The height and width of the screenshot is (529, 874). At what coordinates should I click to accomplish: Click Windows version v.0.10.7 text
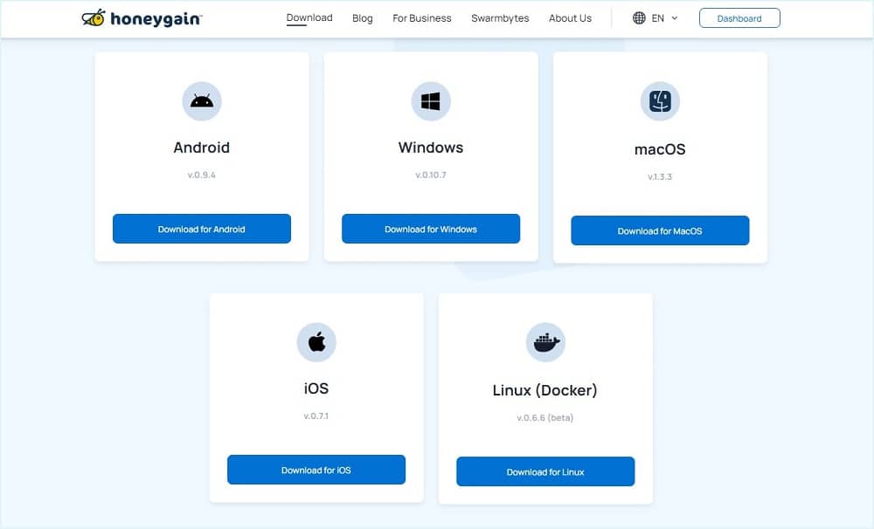coord(431,175)
